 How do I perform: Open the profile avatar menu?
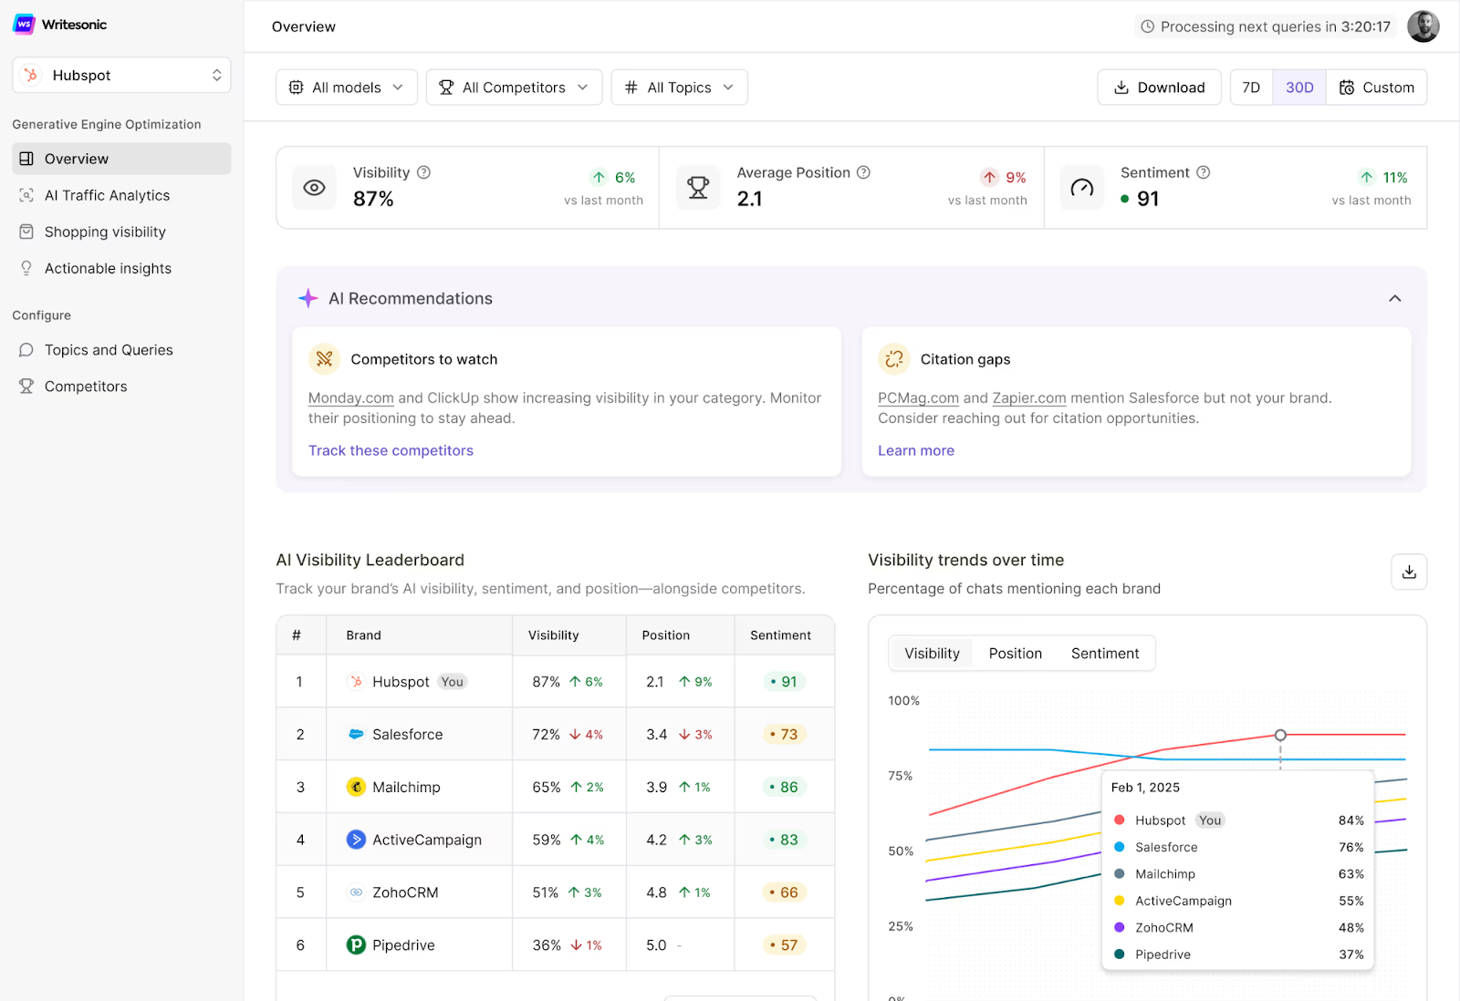(x=1423, y=26)
